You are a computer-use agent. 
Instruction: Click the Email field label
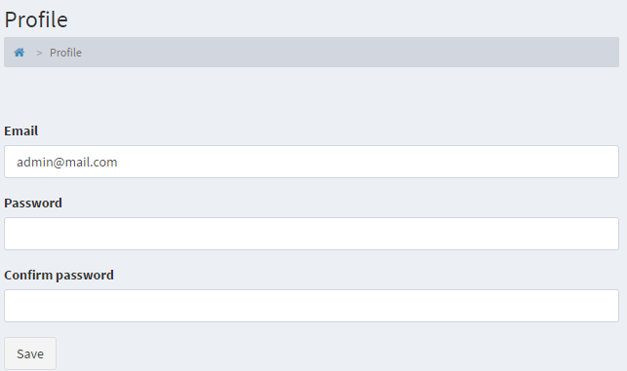pyautogui.click(x=21, y=131)
